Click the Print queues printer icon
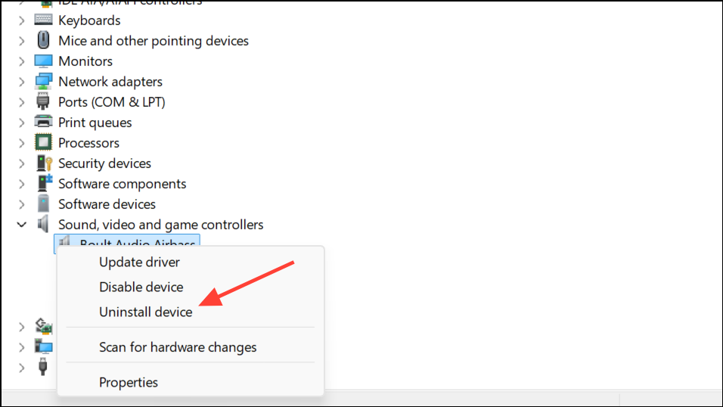The image size is (723, 407). coord(43,122)
